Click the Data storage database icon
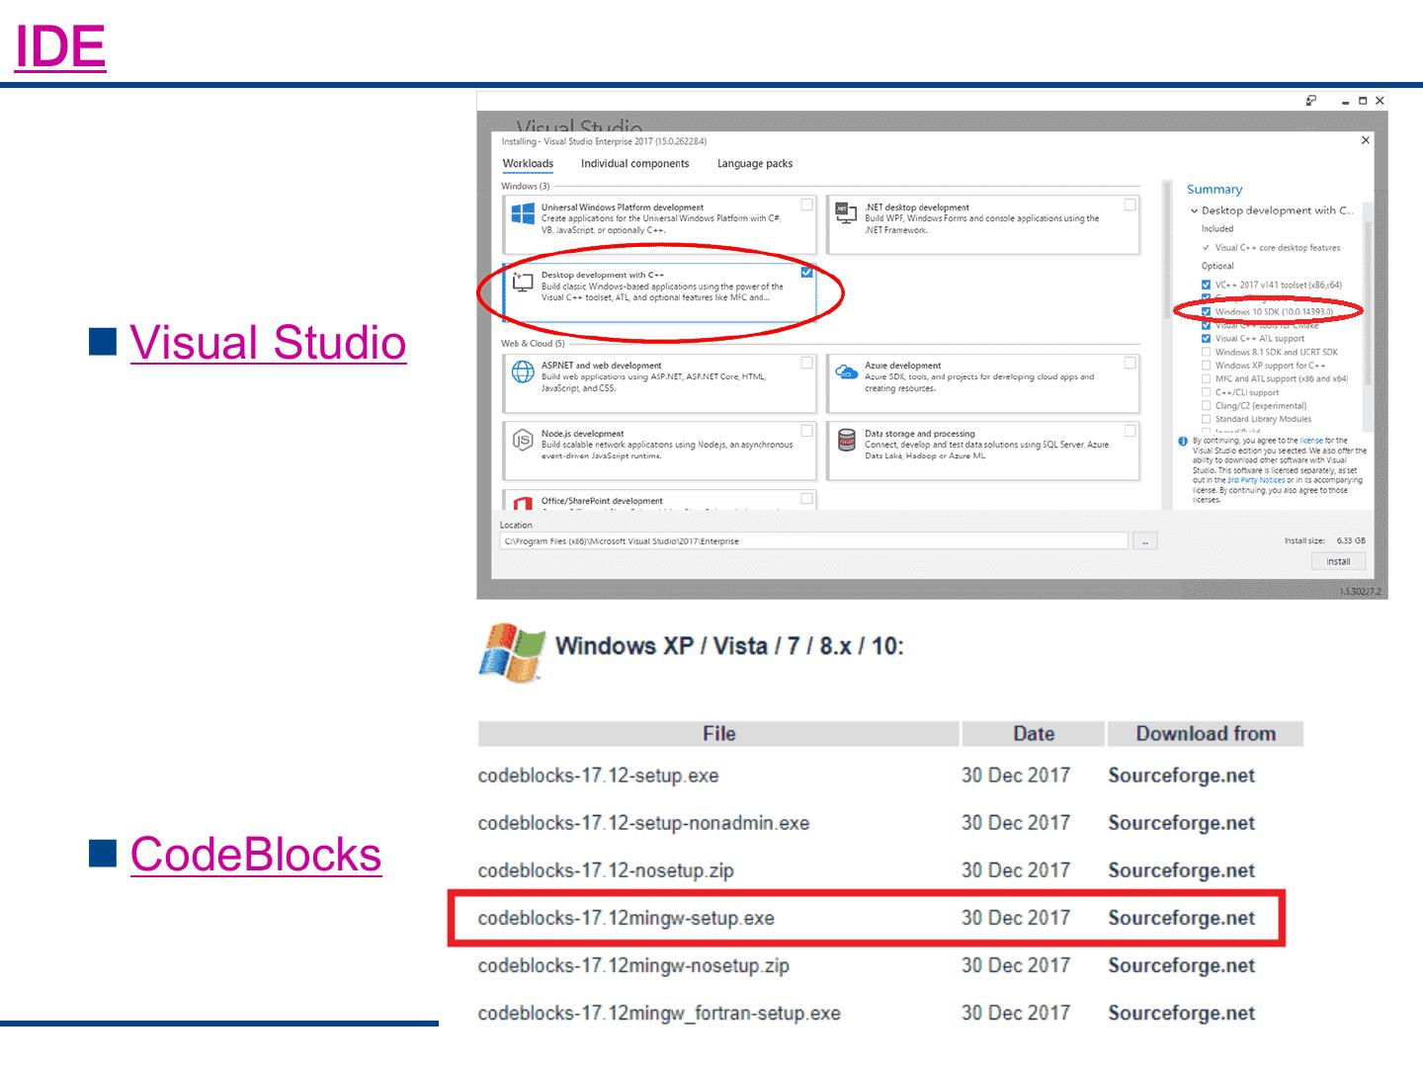Image resolution: width=1423 pixels, height=1067 pixels. point(846,440)
